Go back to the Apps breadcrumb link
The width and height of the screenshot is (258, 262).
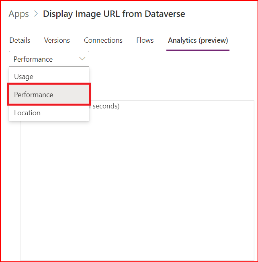(19, 14)
